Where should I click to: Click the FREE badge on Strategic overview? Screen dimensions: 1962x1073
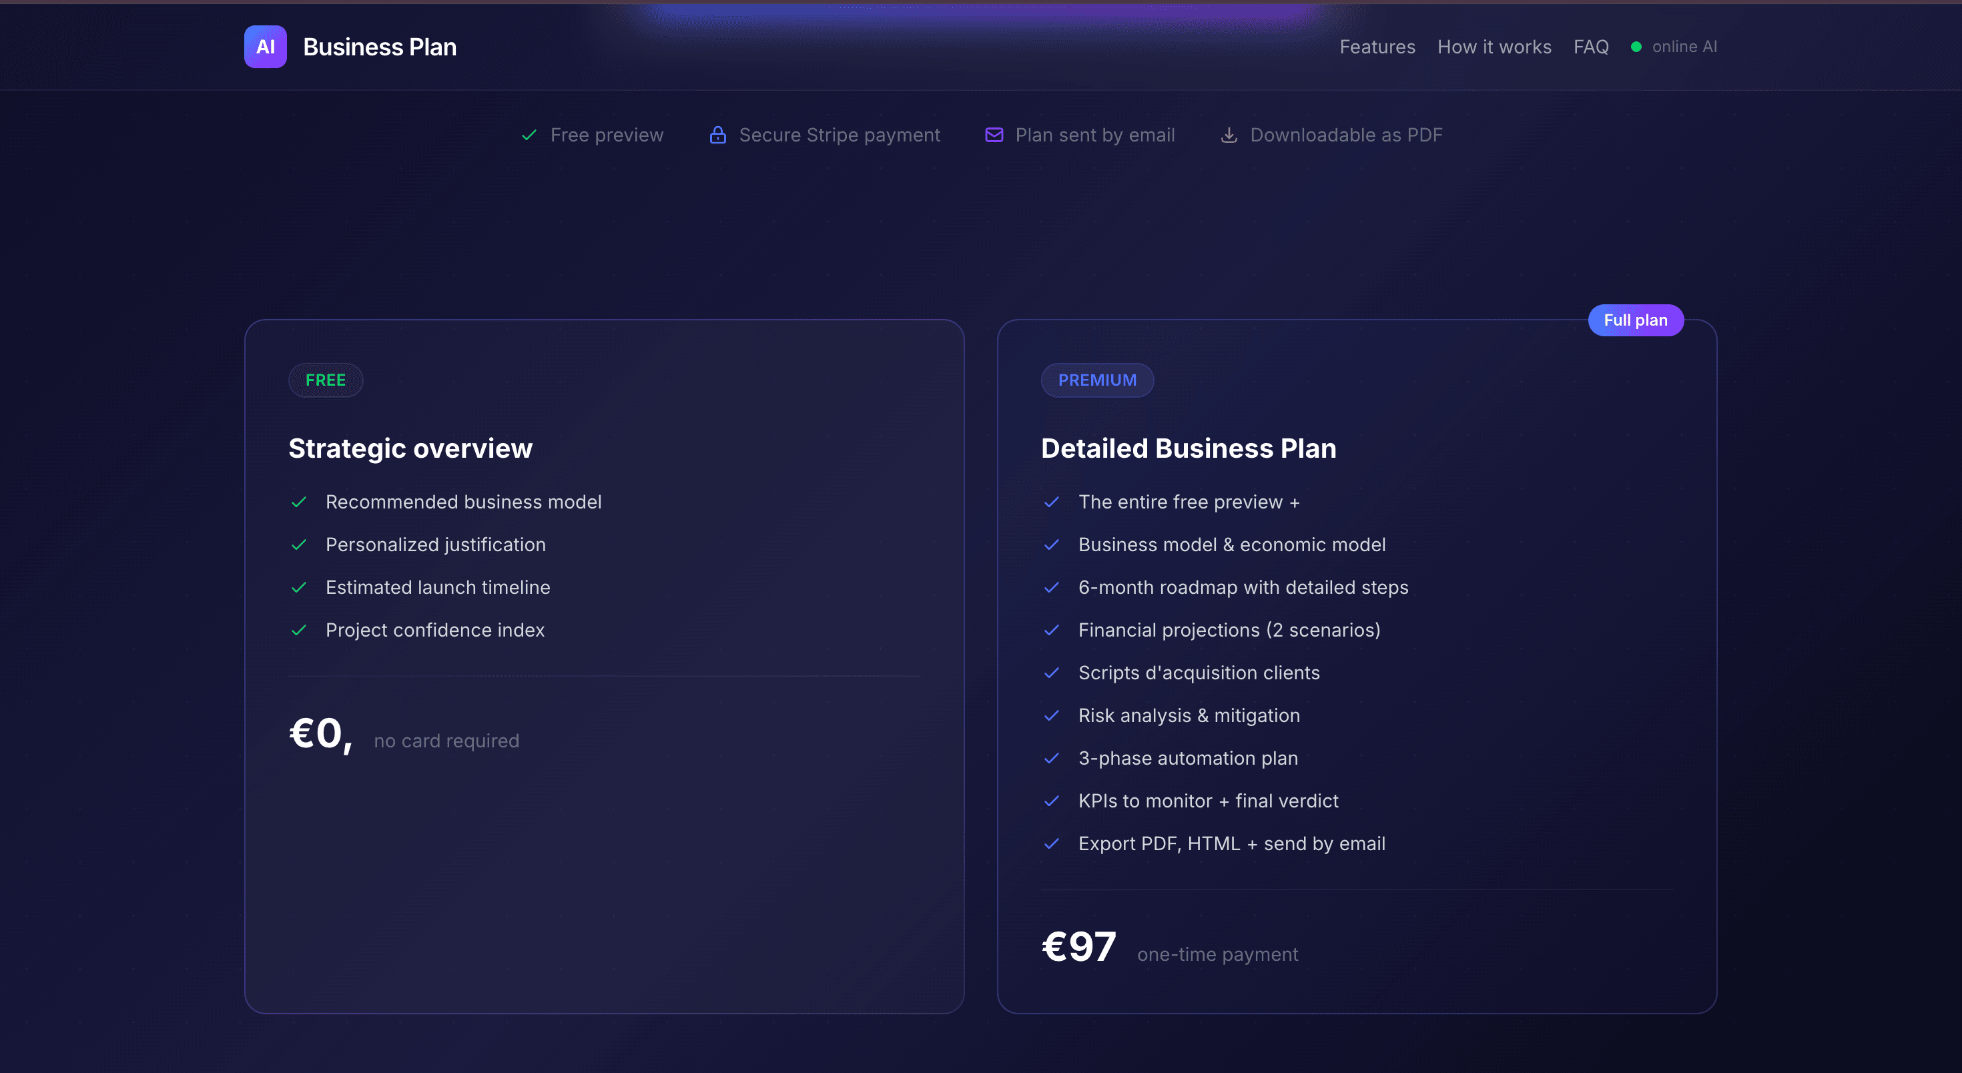(325, 380)
